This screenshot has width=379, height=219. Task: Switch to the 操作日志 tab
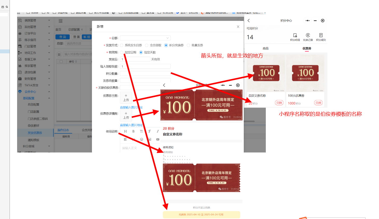coord(63,130)
